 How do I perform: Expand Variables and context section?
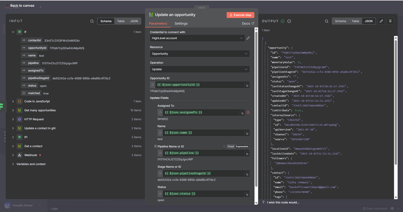[13, 164]
